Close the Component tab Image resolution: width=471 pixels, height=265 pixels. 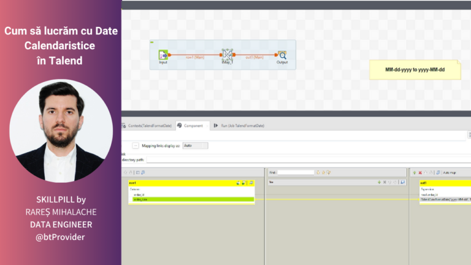coord(207,126)
